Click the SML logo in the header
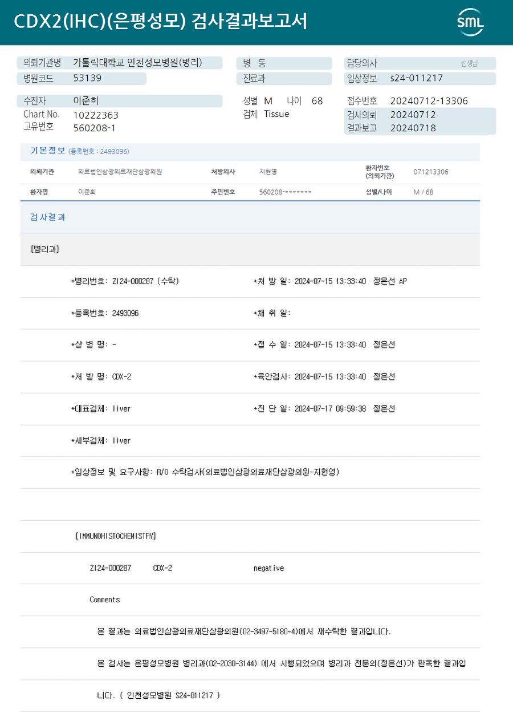The image size is (513, 725). [x=470, y=22]
